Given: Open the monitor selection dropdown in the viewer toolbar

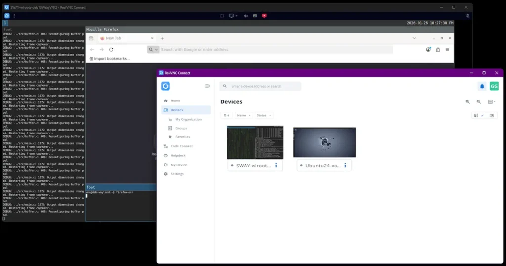Looking at the screenshot, I should point(233,16).
